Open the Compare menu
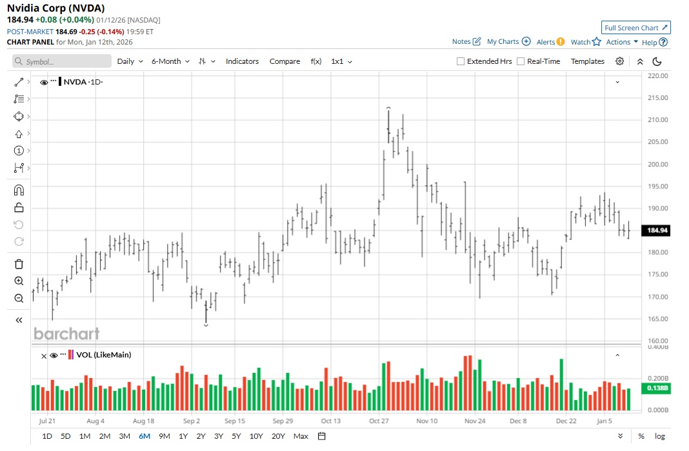689x451 pixels. click(x=285, y=61)
